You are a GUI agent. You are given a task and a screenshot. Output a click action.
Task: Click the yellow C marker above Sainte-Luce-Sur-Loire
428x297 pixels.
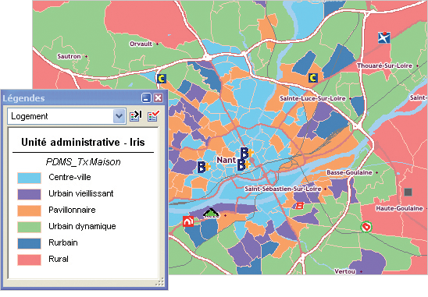click(313, 78)
